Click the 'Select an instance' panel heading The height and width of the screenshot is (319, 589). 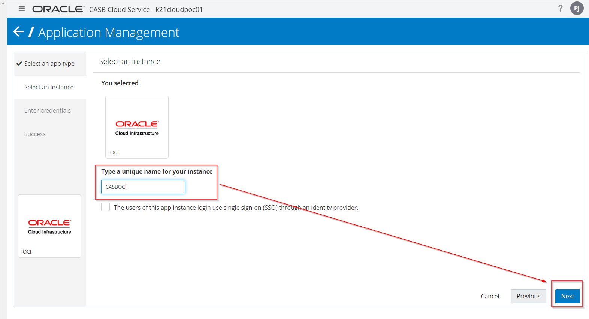coord(130,61)
